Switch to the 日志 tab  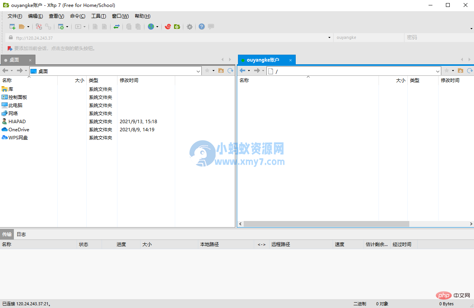21,234
